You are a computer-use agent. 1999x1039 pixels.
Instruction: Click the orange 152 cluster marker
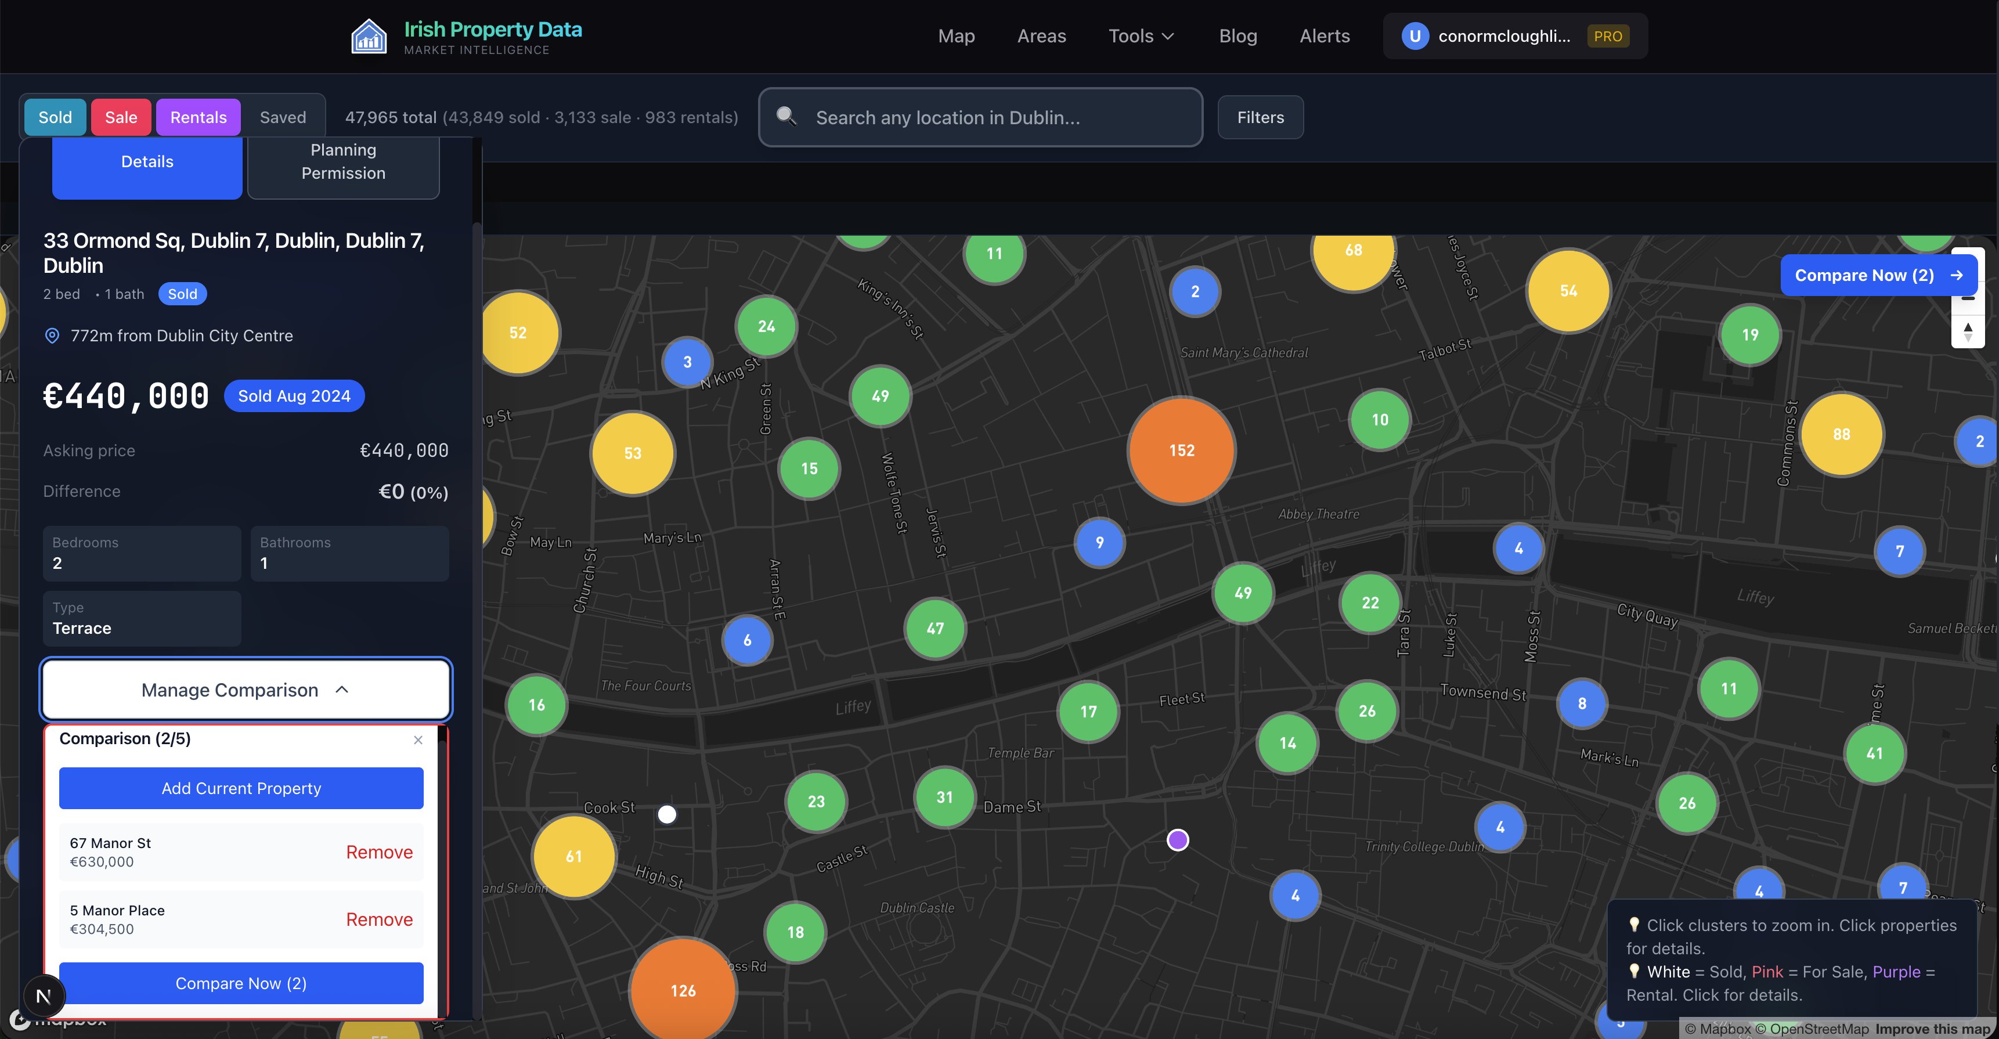[1181, 450]
